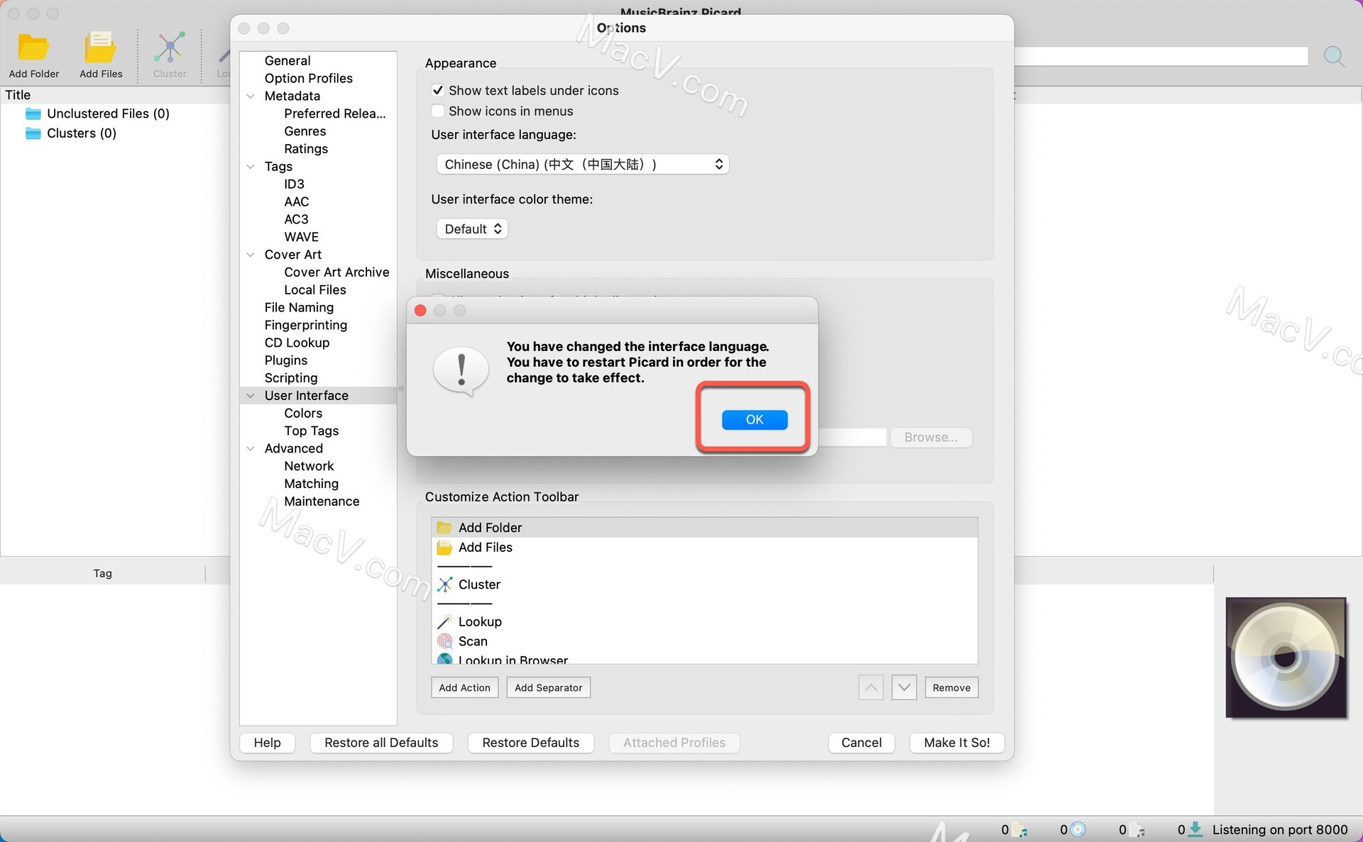Move action up with arrow button
The image size is (1363, 842).
870,687
